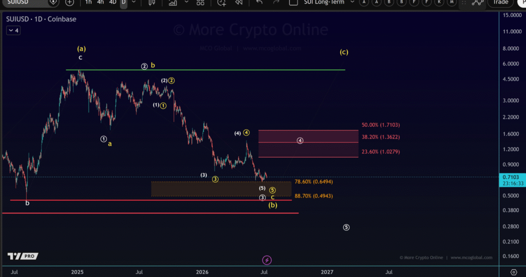Click the 6.0000 price scale label
Screen dimensions: 526x277
tap(512, 64)
